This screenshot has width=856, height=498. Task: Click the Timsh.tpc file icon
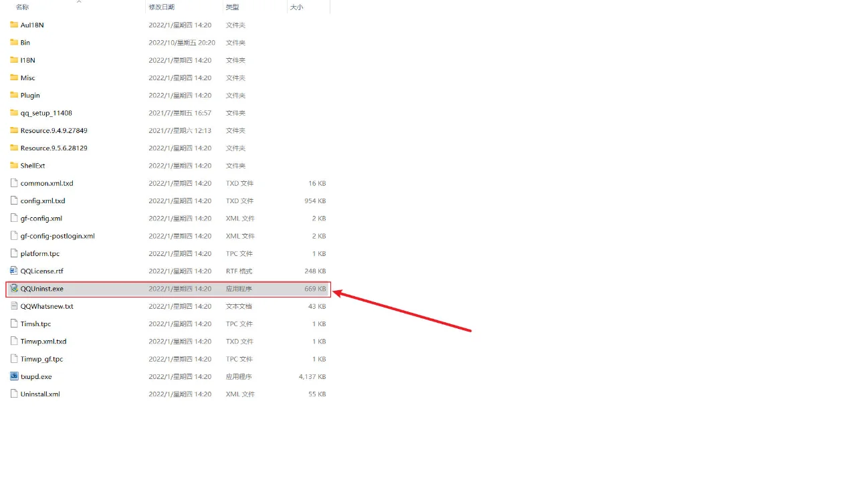tap(14, 324)
